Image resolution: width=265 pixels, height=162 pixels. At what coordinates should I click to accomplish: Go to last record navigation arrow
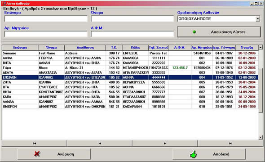(x=230, y=144)
